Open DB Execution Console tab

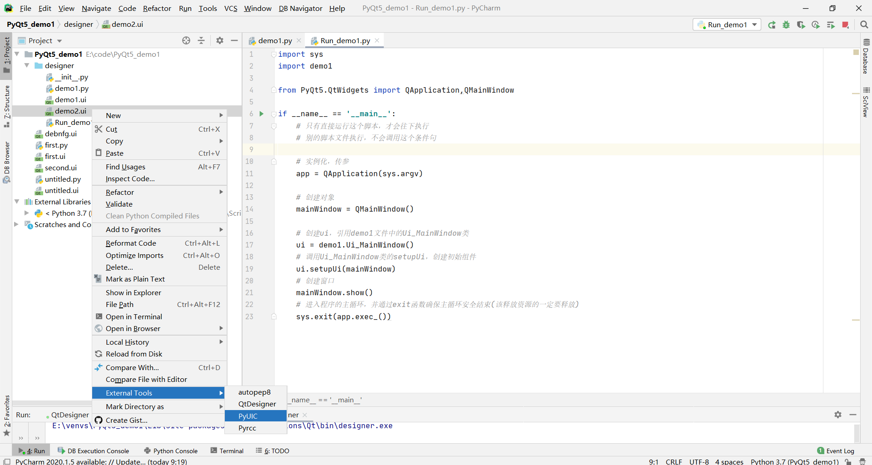(93, 451)
